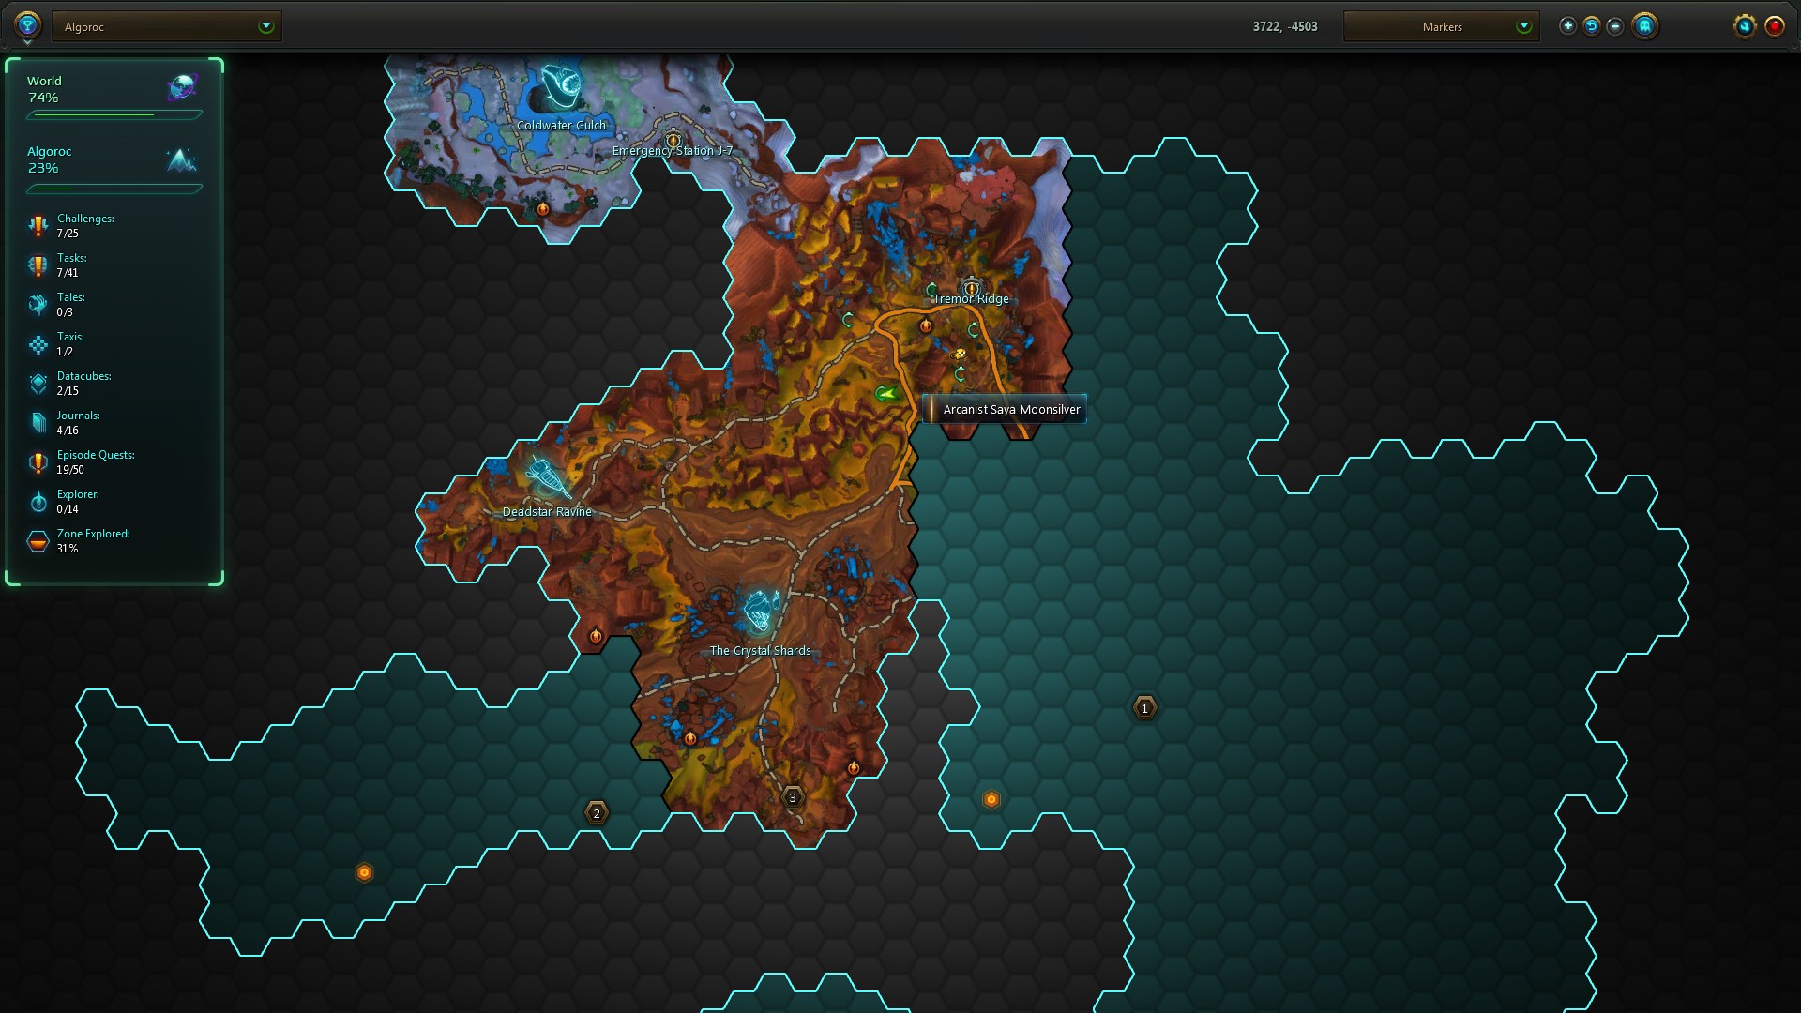This screenshot has width=1801, height=1013.
Task: Click the World planet icon
Action: pyautogui.click(x=181, y=87)
